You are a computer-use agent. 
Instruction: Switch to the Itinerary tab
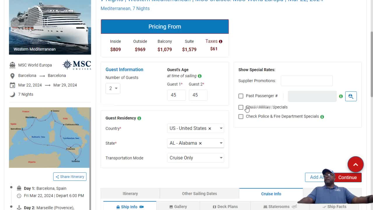[x=130, y=194]
